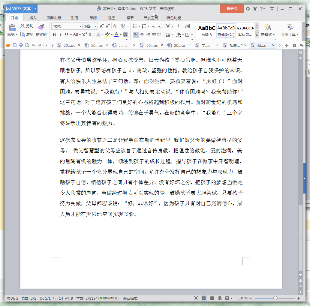Apply the 默认段... style
The image size is (310, 306).
[245, 30]
